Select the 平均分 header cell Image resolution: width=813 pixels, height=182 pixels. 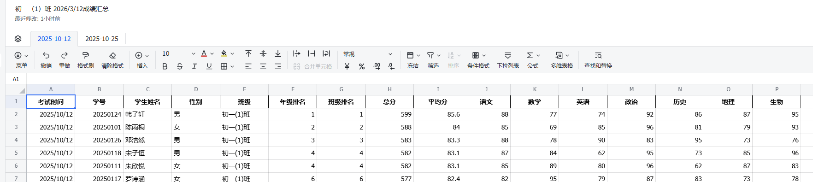(x=438, y=102)
